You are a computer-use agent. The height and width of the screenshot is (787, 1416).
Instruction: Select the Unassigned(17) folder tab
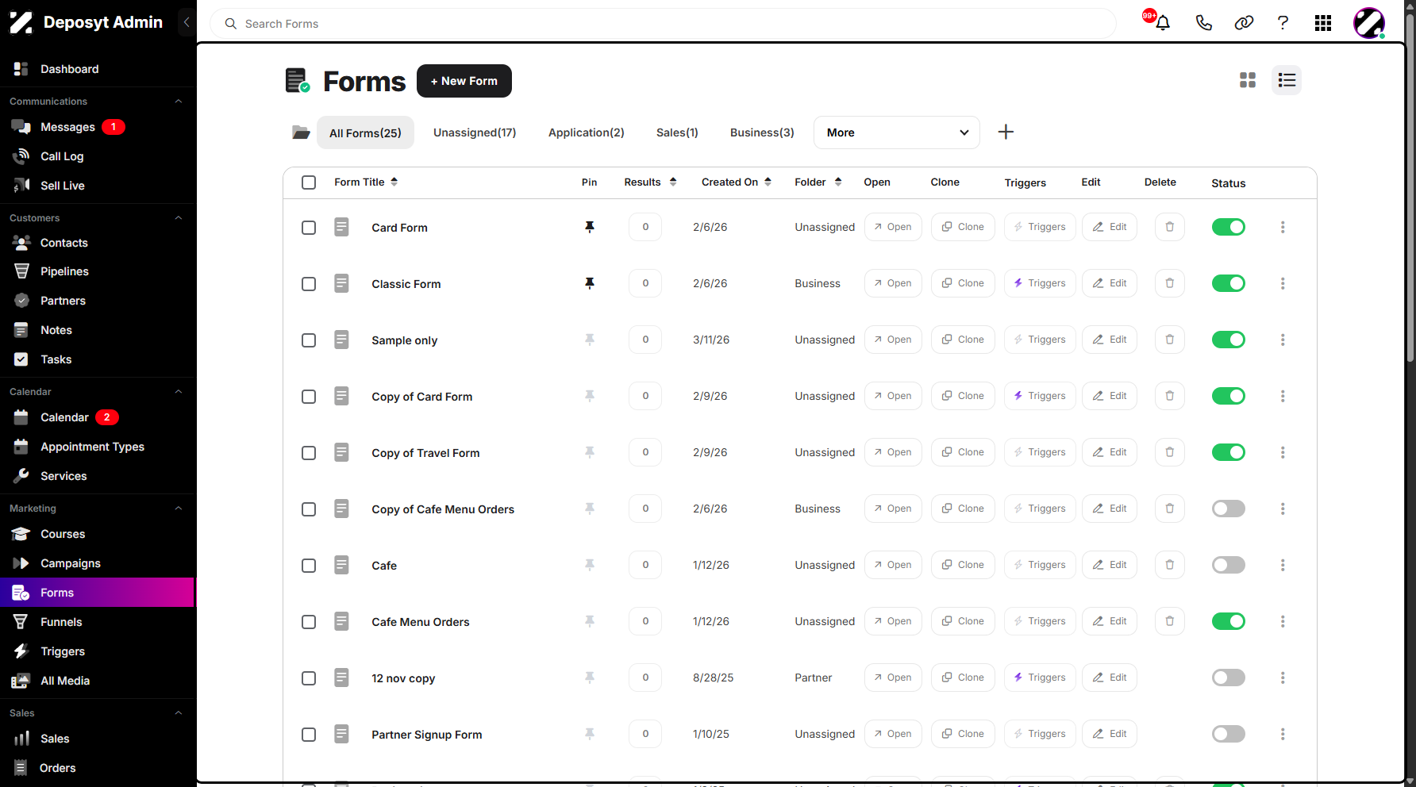475,132
